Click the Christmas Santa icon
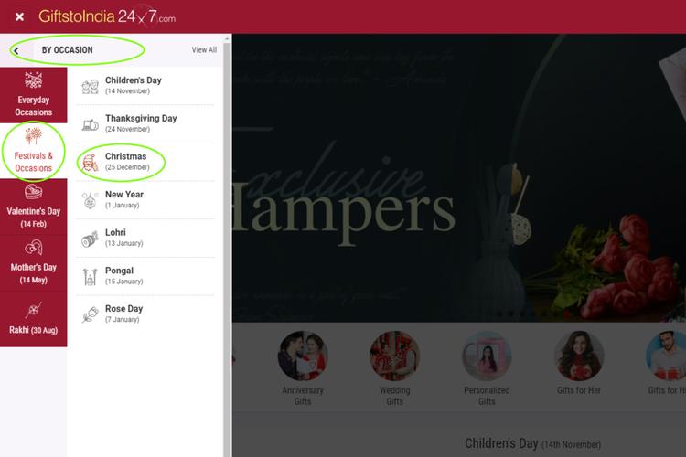This screenshot has height=457, width=686. (x=90, y=163)
